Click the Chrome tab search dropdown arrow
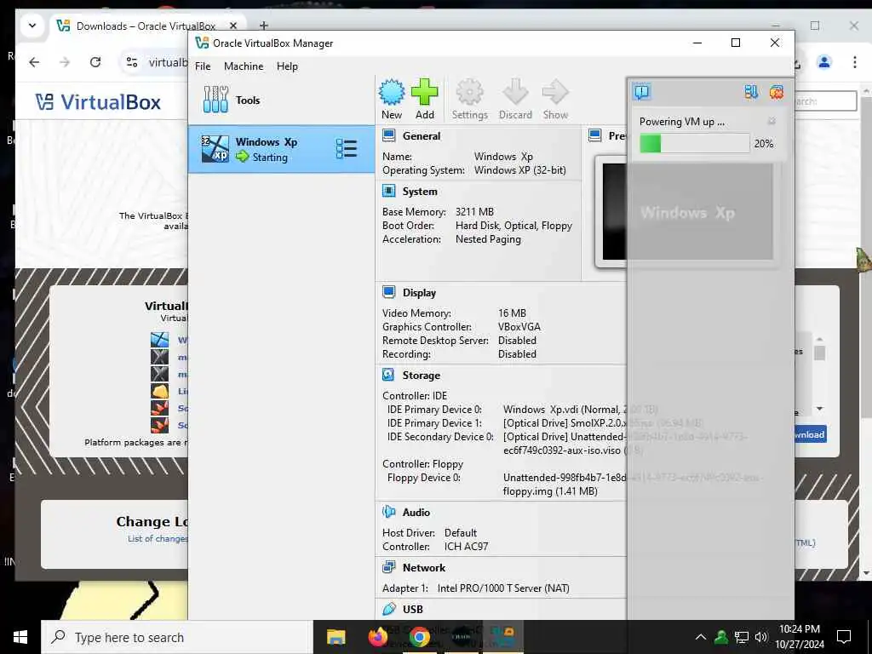The image size is (872, 654). pyautogui.click(x=32, y=26)
